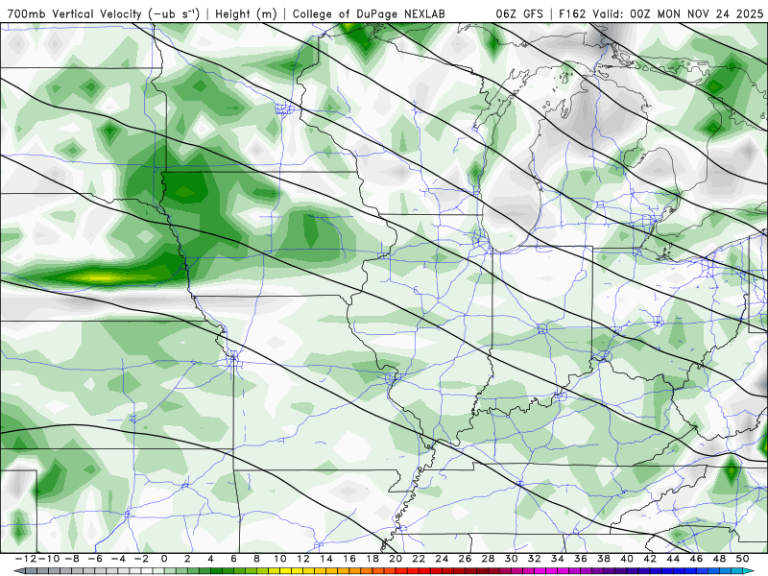This screenshot has height=576, width=768.
Task: Click the "Height (m)" label in header
Action: tap(247, 13)
